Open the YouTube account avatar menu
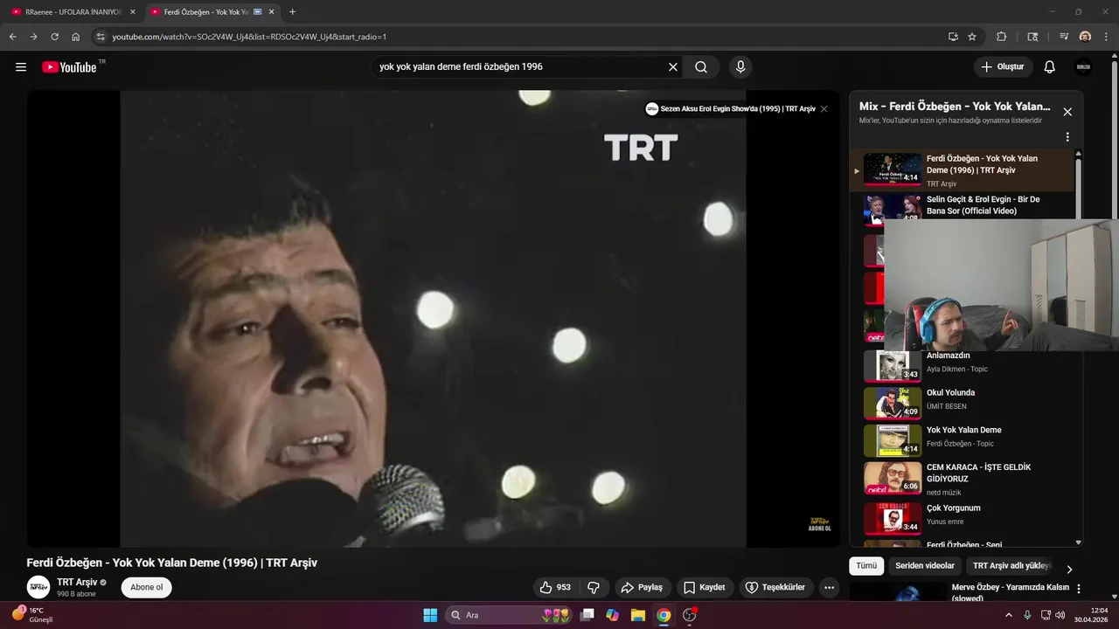The height and width of the screenshot is (629, 1119). [x=1083, y=67]
